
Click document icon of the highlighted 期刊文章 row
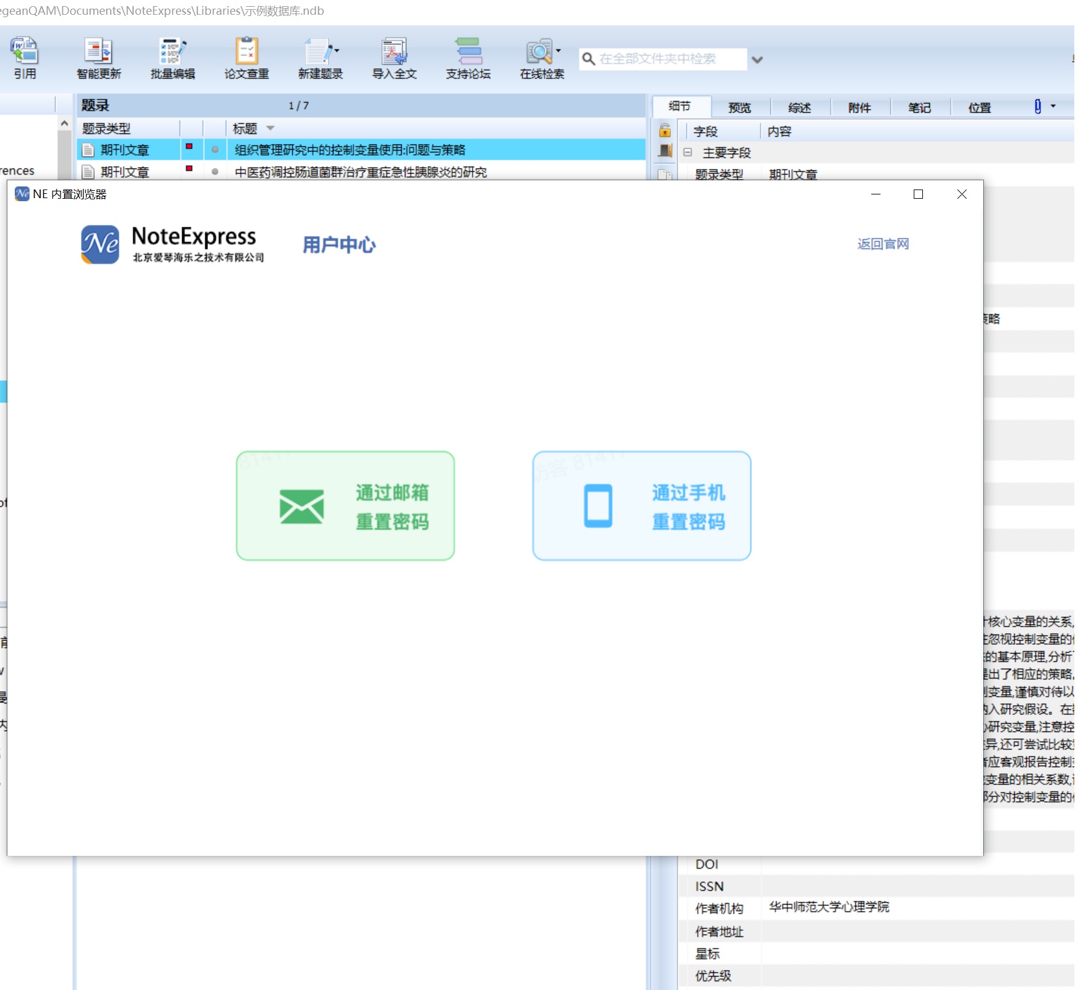tap(88, 150)
